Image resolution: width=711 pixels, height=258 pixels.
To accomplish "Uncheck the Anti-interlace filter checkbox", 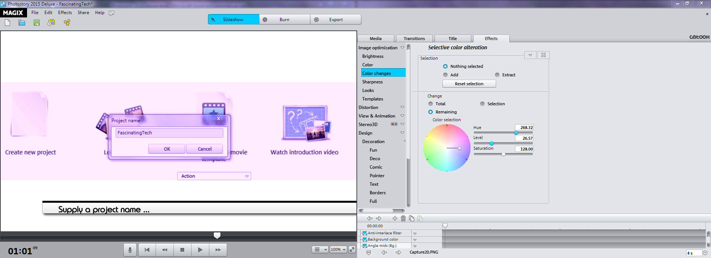I will (x=365, y=233).
